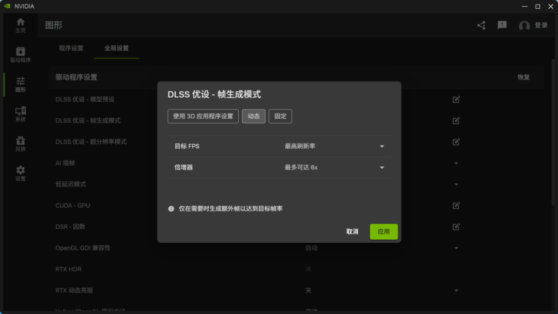Open the 驱动程序 drivers sidebar icon
The image size is (558, 314).
pos(20,55)
